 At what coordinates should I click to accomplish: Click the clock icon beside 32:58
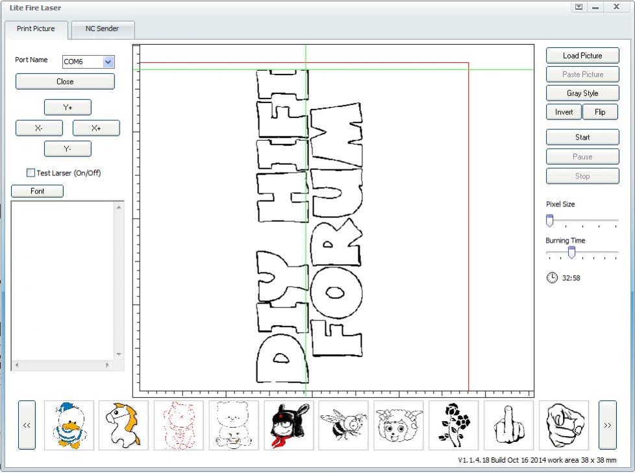[x=552, y=278]
